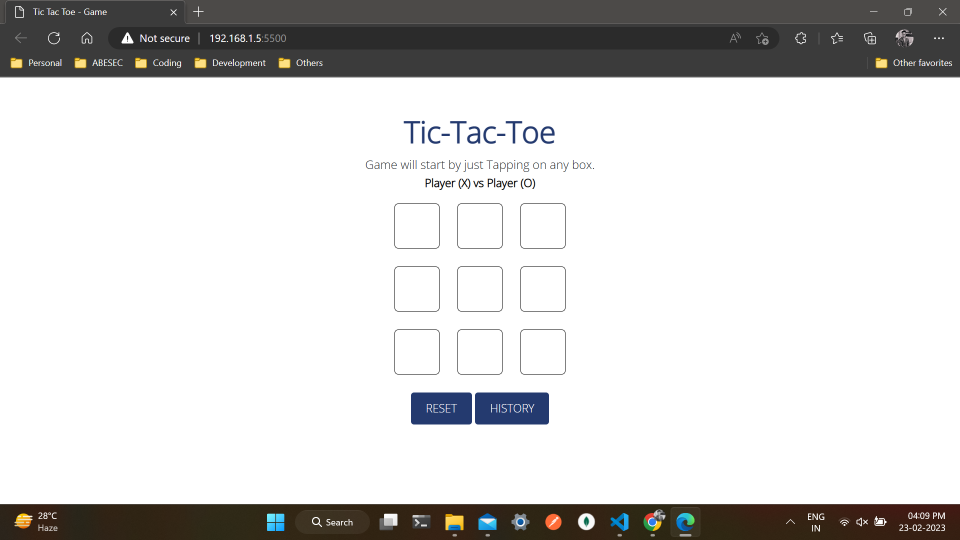Go to browser home page
Viewport: 960px width, 540px height.
point(87,38)
